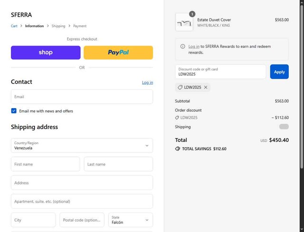This screenshot has height=232, width=304.
Task: Click Log in link next to Contact
Action: point(147,83)
